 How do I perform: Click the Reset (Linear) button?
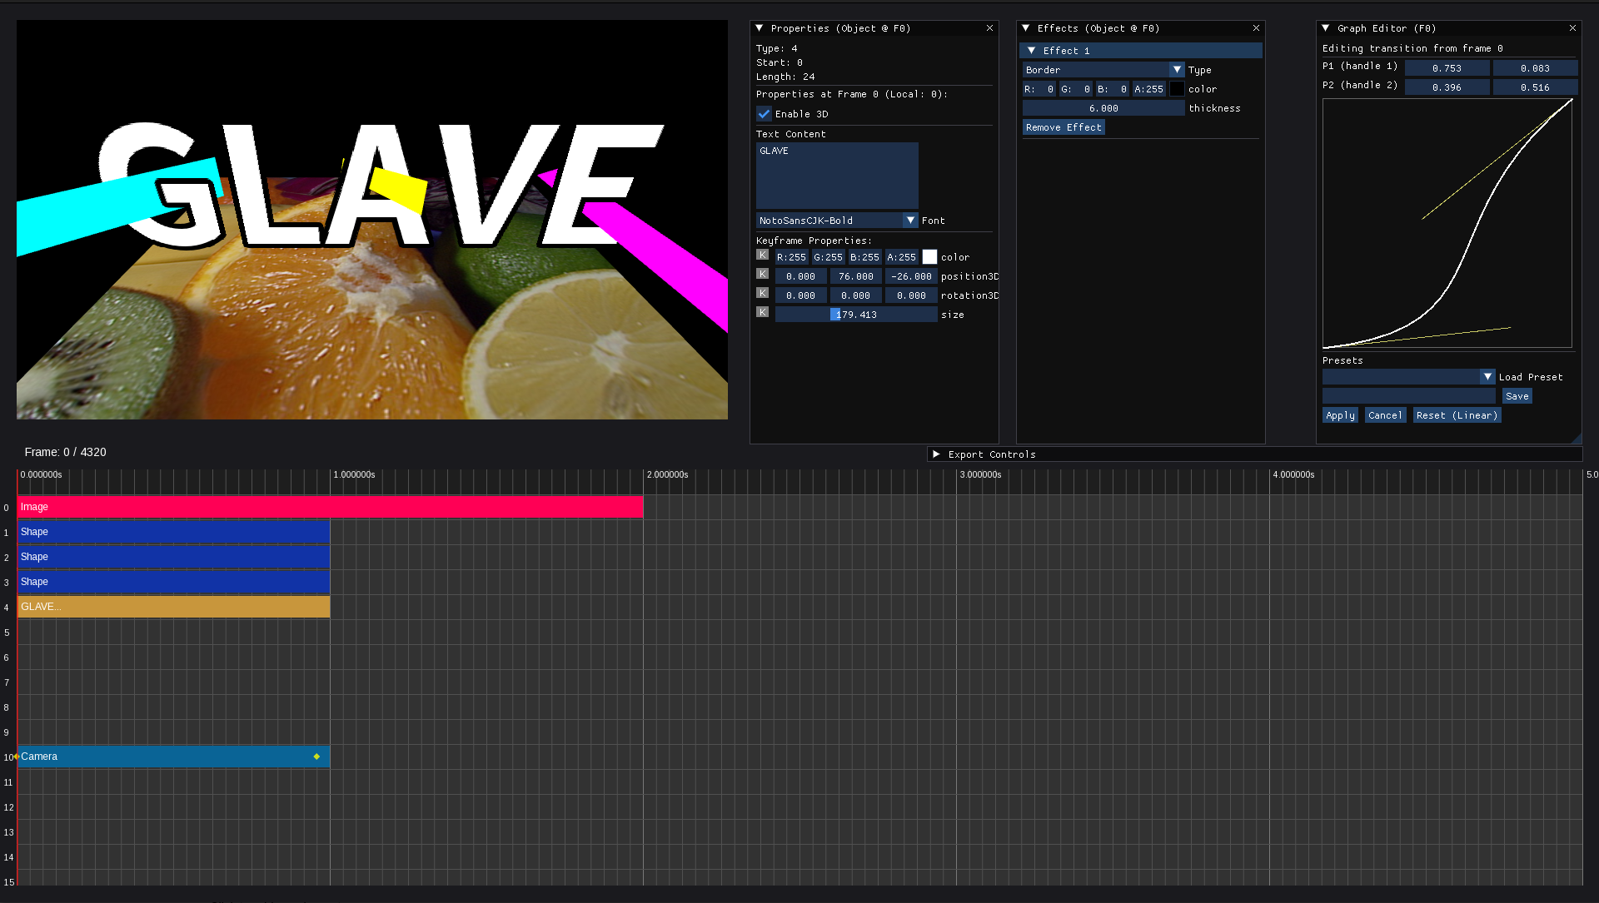[1457, 415]
